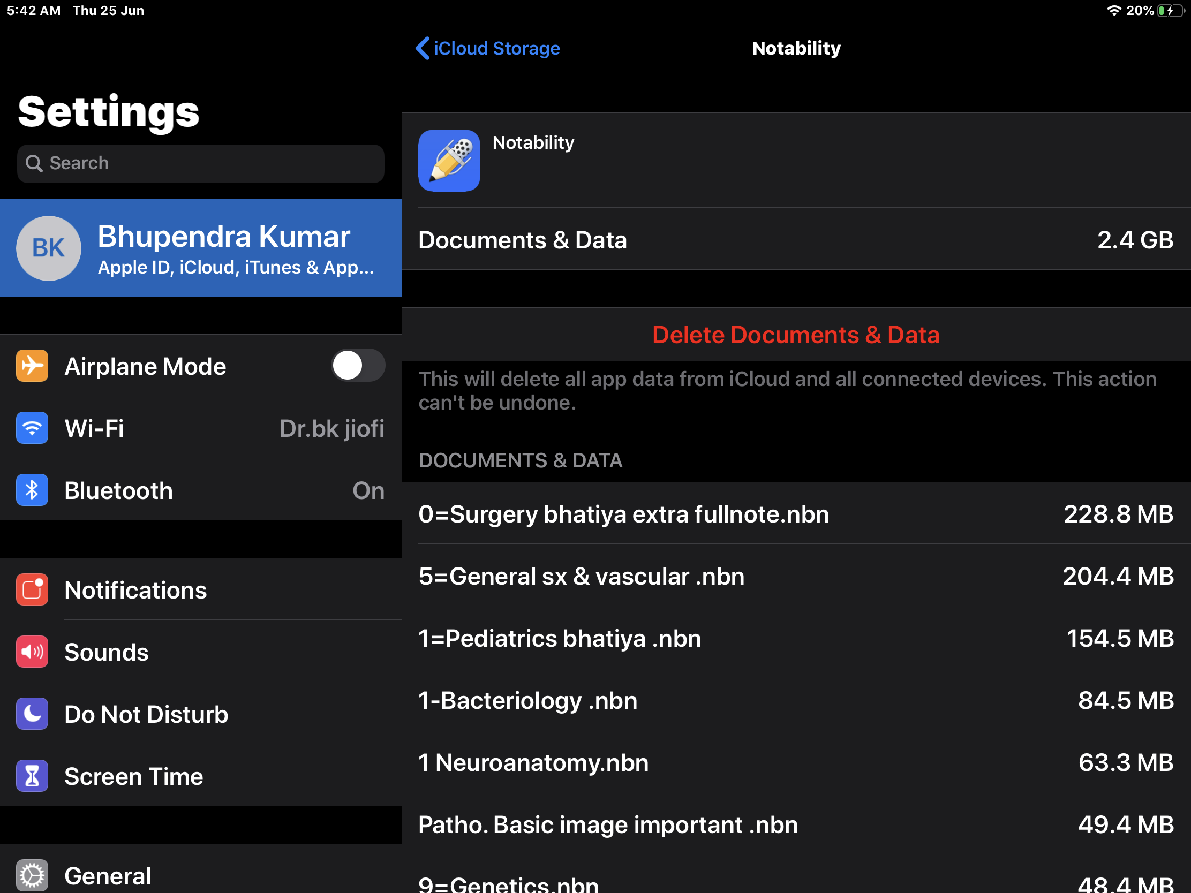The image size is (1191, 893).
Task: Tap the Airplane Mode orange icon
Action: tap(32, 366)
